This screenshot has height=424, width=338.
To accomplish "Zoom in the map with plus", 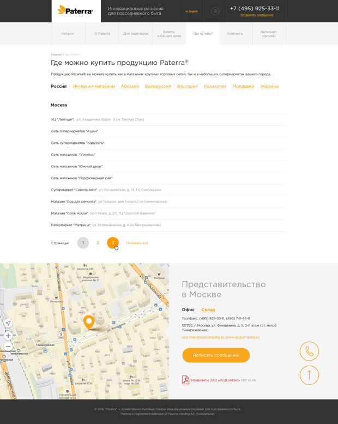I will [x=8, y=336].
